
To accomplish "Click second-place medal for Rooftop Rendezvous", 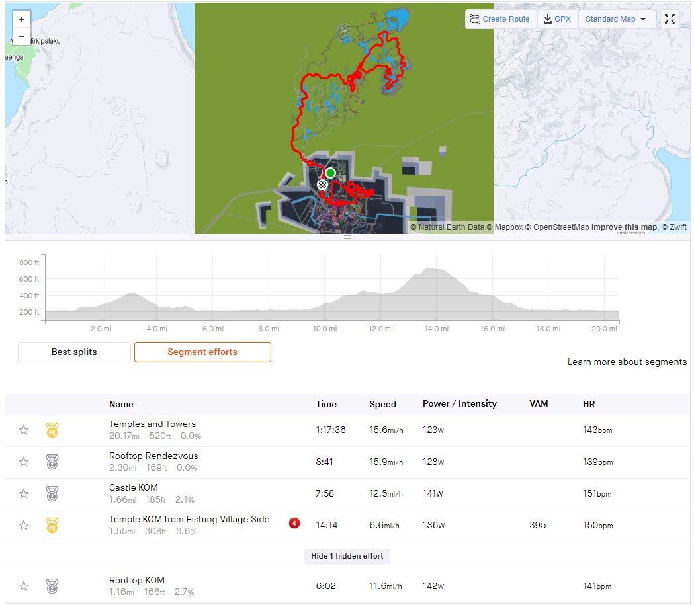I will point(52,462).
